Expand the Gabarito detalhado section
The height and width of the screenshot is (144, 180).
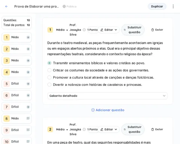(107, 96)
